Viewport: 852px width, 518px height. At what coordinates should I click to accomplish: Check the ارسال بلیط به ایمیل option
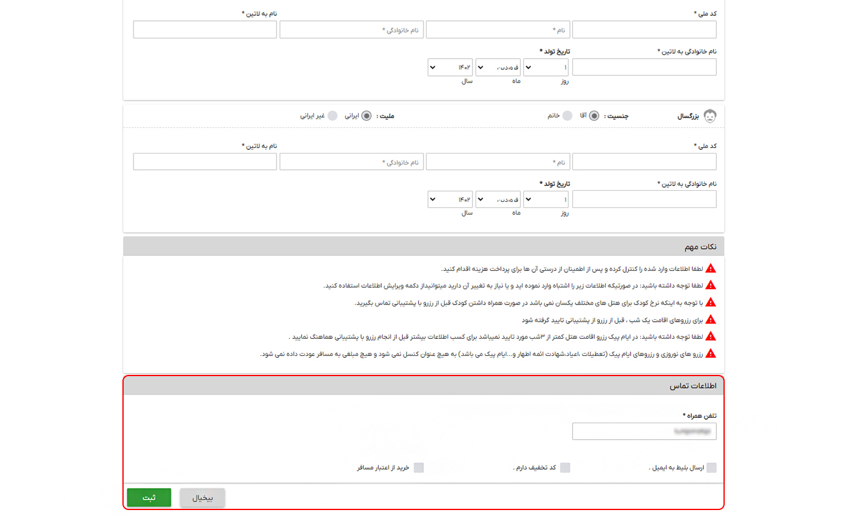tap(712, 467)
